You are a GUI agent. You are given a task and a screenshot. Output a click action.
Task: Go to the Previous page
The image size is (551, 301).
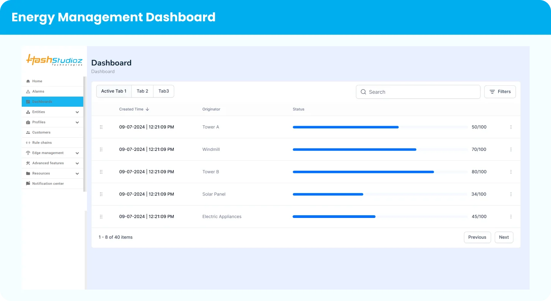coord(477,237)
